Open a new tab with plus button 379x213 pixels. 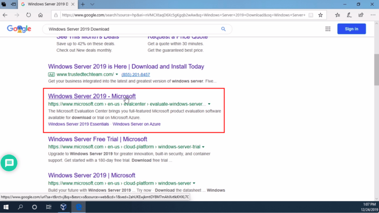pyautogui.click(x=83, y=4)
